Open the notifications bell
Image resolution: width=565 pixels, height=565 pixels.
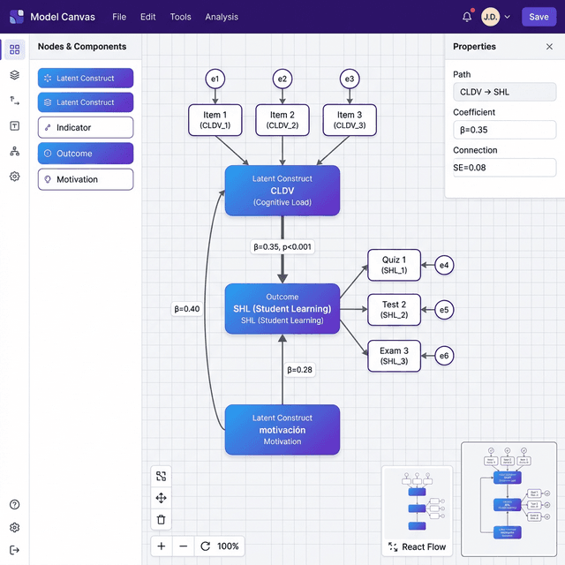click(467, 17)
